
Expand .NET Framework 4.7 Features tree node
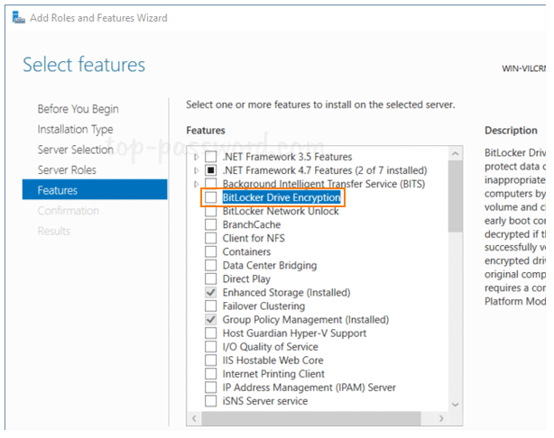[x=197, y=170]
